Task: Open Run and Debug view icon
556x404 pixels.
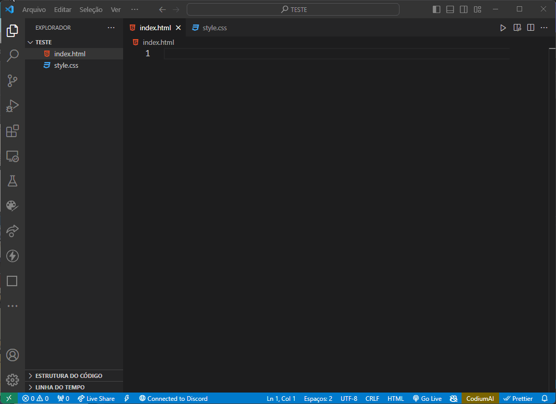Action: [x=13, y=106]
